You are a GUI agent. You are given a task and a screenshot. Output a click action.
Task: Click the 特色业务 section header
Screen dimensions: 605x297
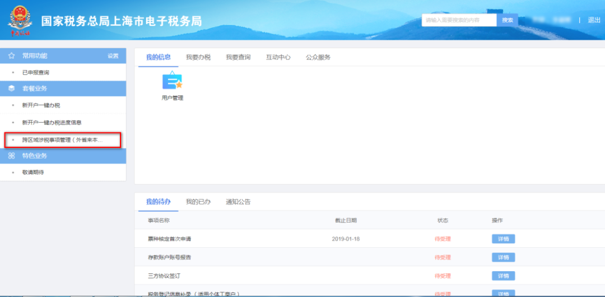point(63,156)
